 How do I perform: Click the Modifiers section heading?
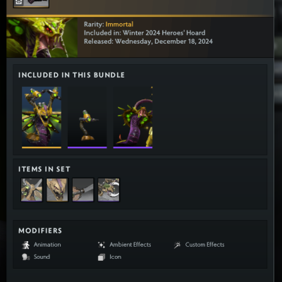pos(40,231)
